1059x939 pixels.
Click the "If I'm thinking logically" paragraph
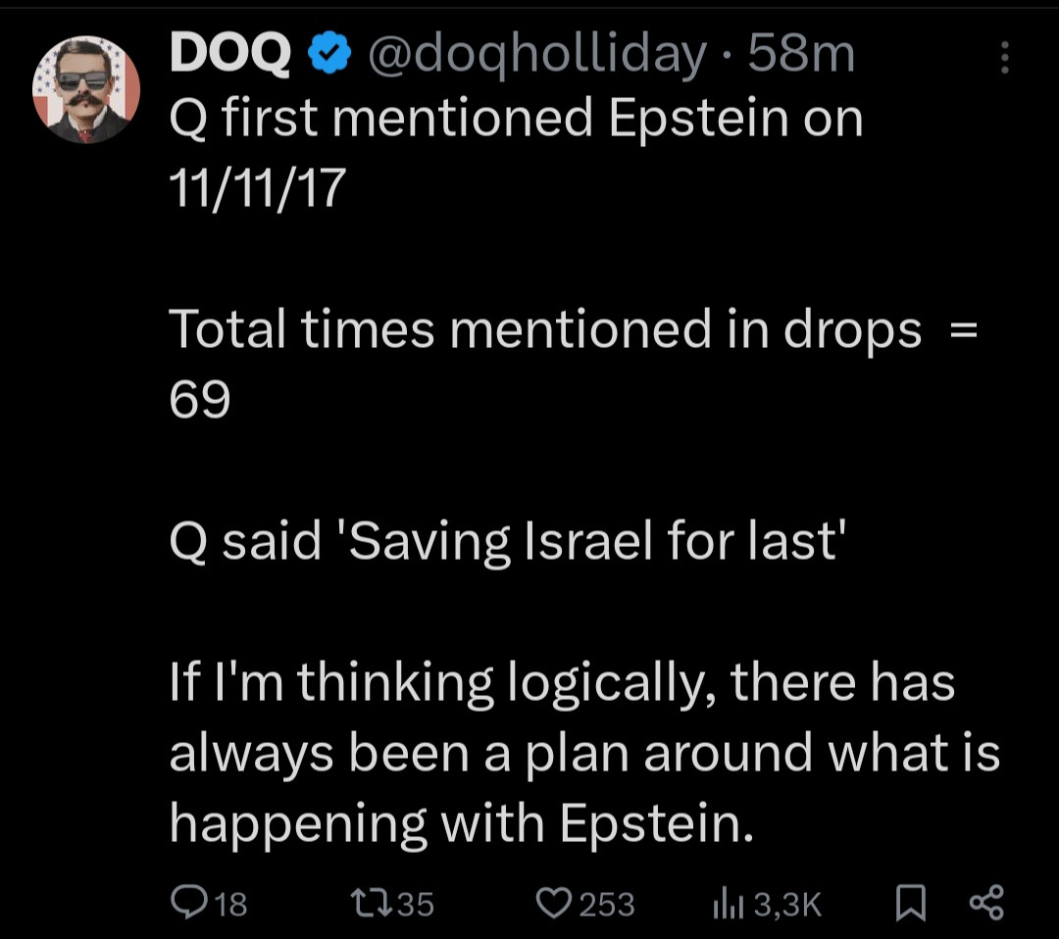pyautogui.click(x=584, y=753)
